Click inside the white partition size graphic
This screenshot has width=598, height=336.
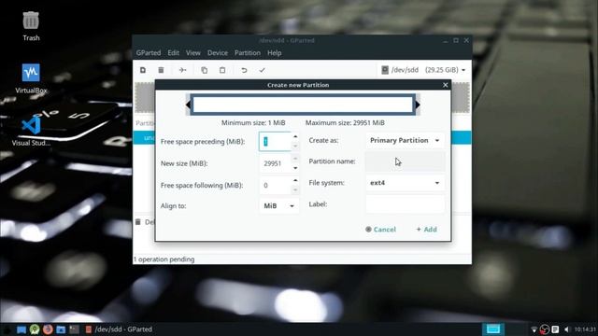[x=303, y=105]
